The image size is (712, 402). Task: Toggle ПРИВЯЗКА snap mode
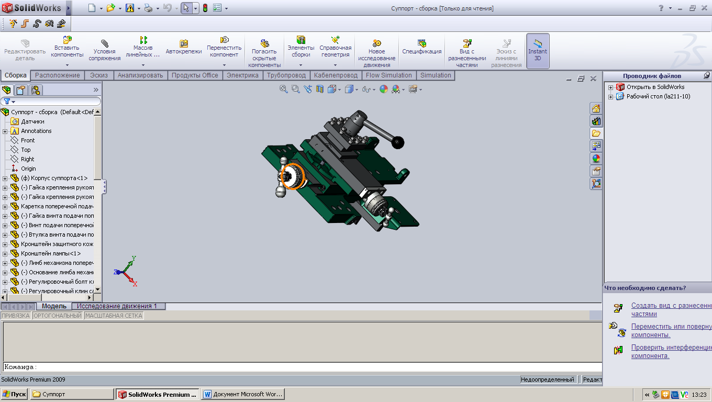(16, 316)
